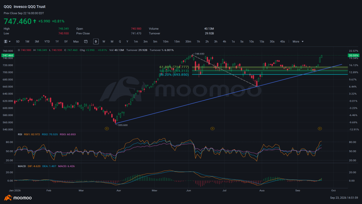Click the RSI3: 60.853 value

click(x=67, y=134)
